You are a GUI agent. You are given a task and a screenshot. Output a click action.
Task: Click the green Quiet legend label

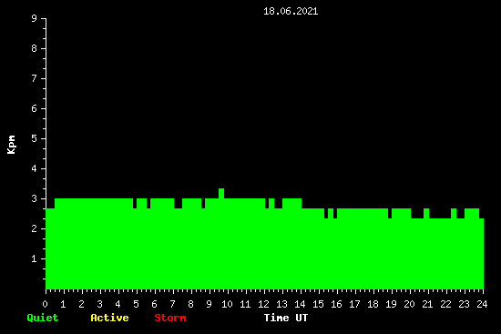[x=43, y=318]
